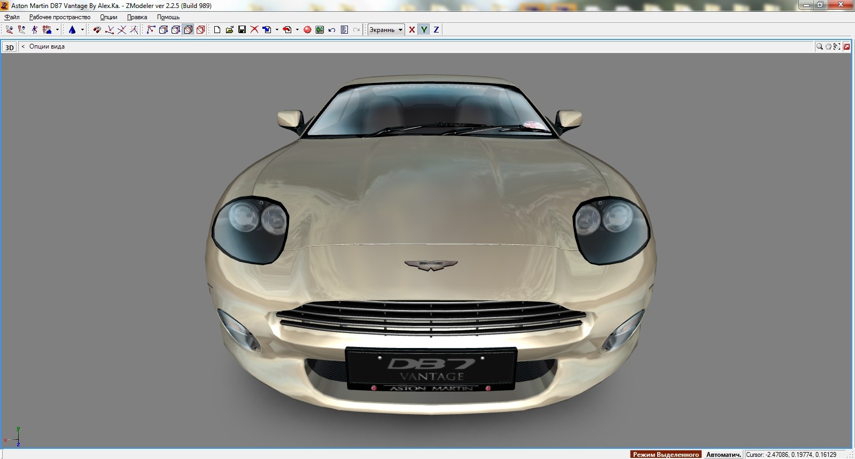The image size is (855, 459).
Task: Expand the blue cone tool dropdown arrow
Action: (82, 30)
